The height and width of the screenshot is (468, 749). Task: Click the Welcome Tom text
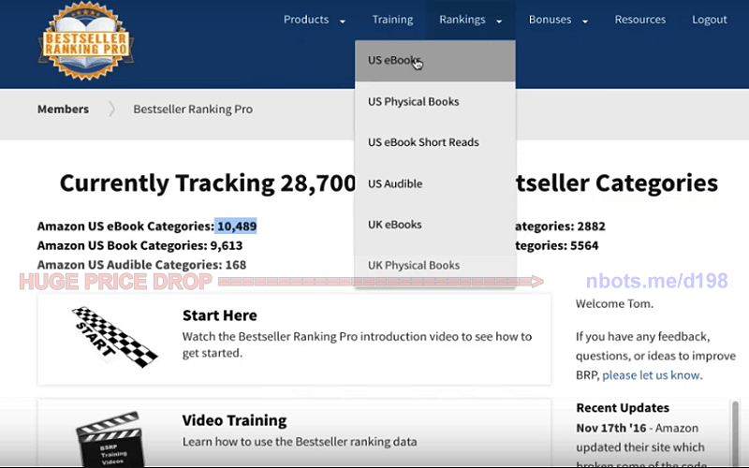[614, 303]
